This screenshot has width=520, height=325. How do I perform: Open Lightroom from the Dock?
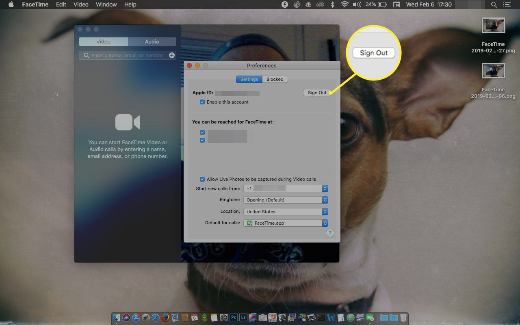pyautogui.click(x=243, y=317)
